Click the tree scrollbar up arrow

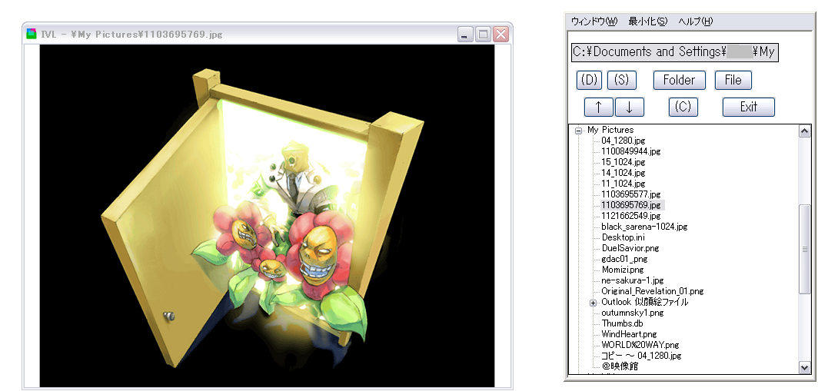click(804, 131)
